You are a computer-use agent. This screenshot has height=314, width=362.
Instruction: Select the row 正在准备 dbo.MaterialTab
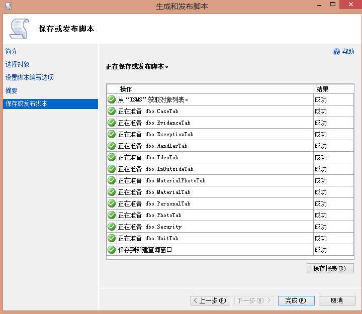pos(230,192)
